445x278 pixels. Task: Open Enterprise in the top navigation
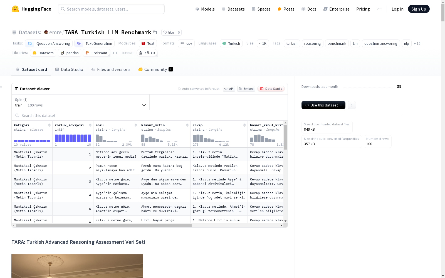pyautogui.click(x=336, y=9)
